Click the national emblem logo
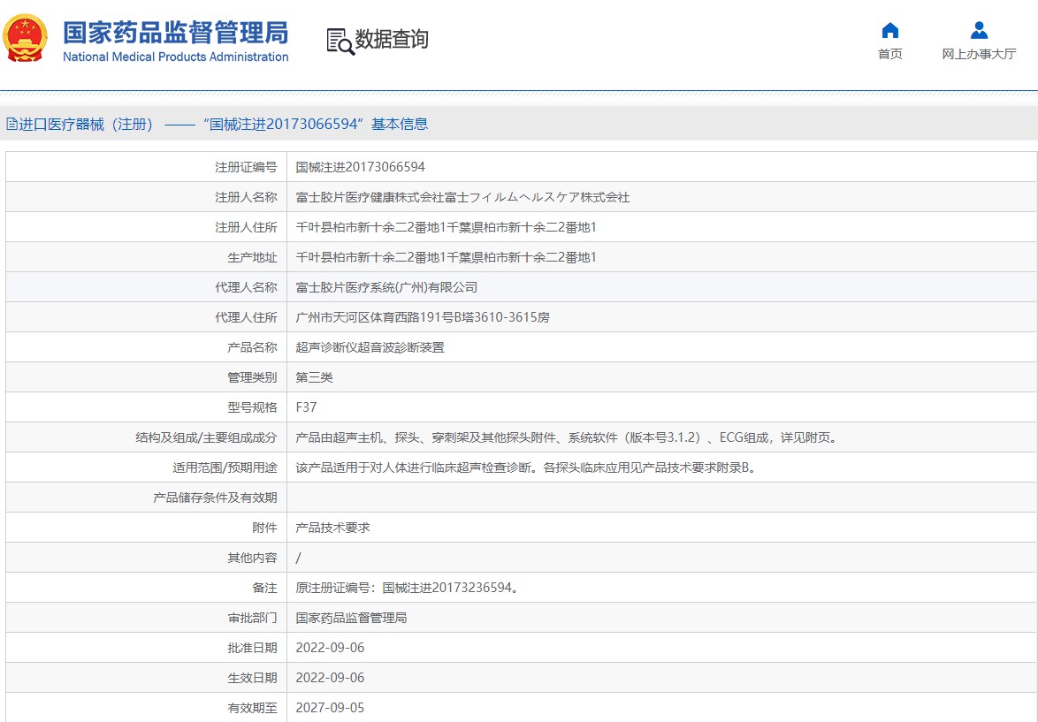This screenshot has width=1038, height=722. click(25, 38)
